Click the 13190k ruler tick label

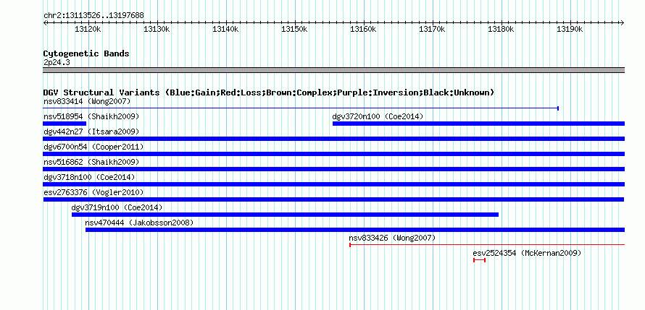(570, 30)
